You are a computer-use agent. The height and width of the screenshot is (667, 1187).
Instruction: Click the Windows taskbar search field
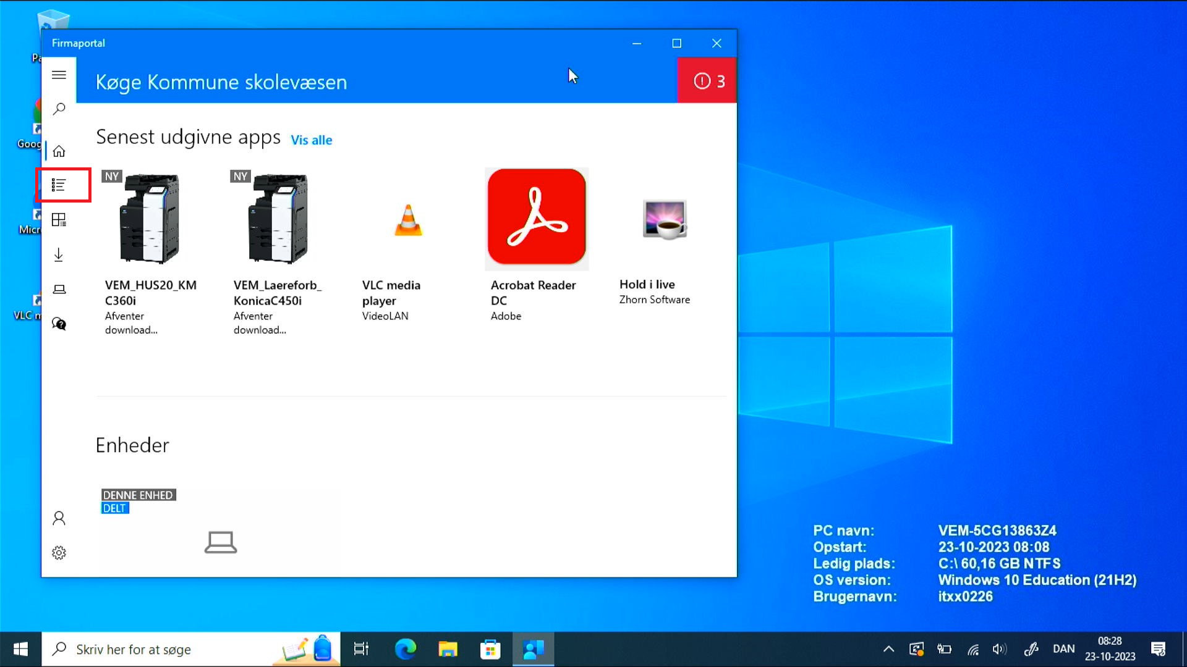[173, 649]
